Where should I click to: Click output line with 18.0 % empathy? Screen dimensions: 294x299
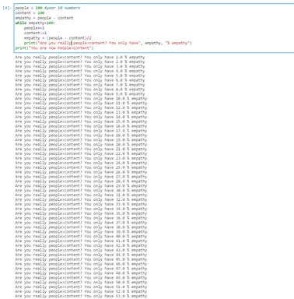click(x=81, y=135)
